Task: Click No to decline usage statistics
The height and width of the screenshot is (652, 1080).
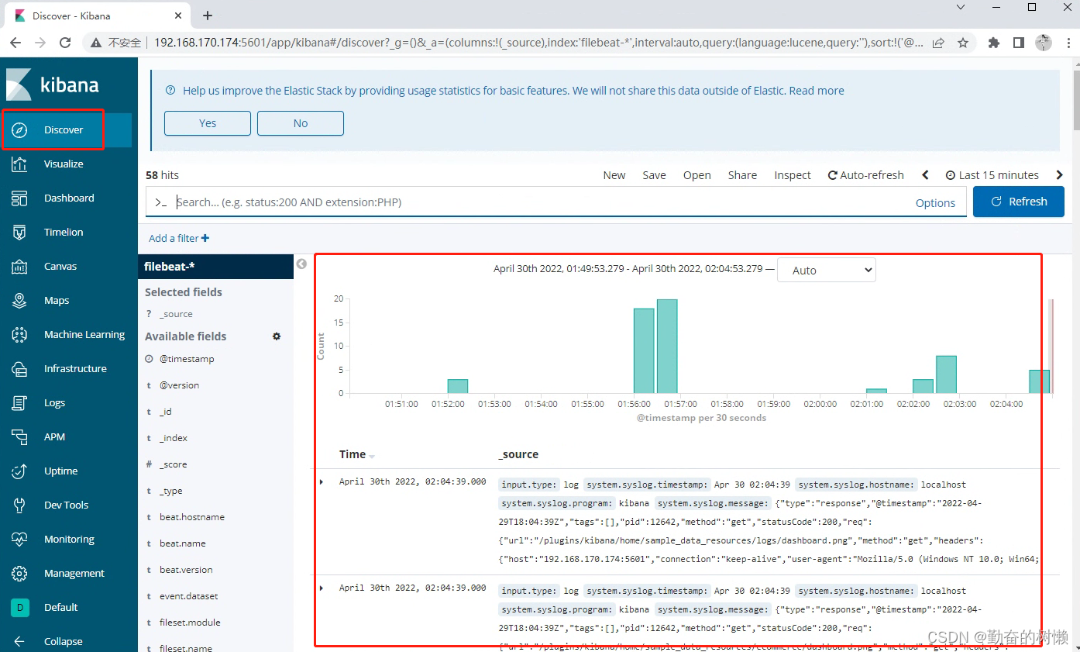Action: [301, 123]
